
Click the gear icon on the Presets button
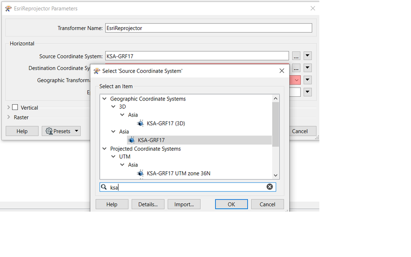pyautogui.click(x=49, y=131)
